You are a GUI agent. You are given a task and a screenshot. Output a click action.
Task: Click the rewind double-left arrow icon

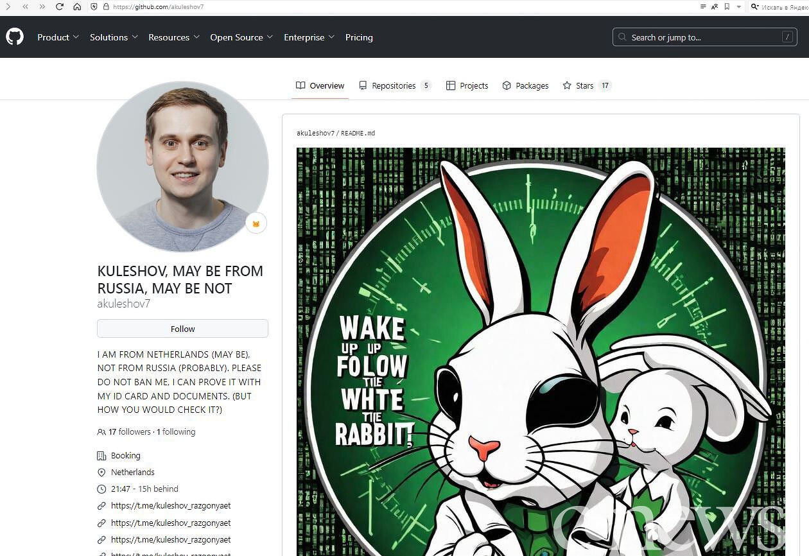pos(25,6)
